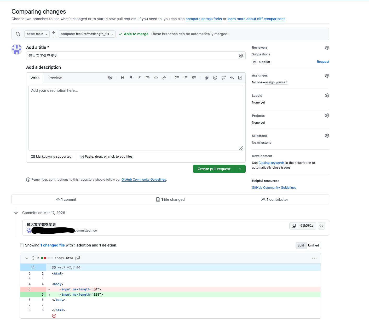Click the removed line with maxlength="64"

(x=170, y=289)
